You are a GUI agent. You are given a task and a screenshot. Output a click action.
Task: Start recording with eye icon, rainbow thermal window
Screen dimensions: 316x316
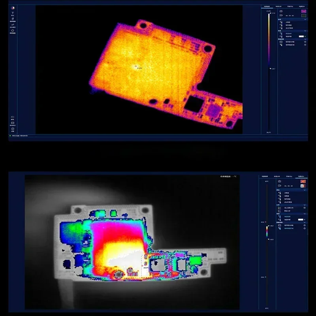click(x=280, y=186)
